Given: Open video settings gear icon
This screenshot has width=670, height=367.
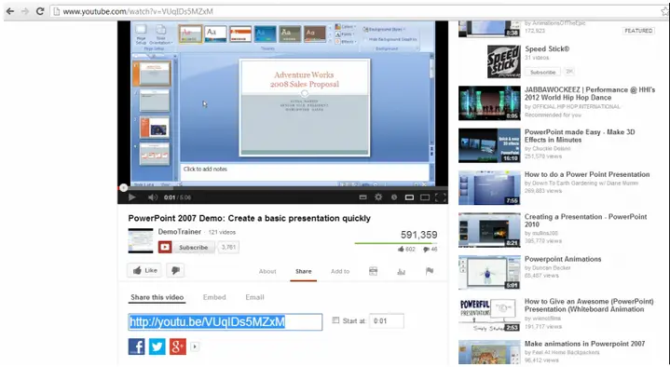Looking at the screenshot, I should pyautogui.click(x=378, y=197).
